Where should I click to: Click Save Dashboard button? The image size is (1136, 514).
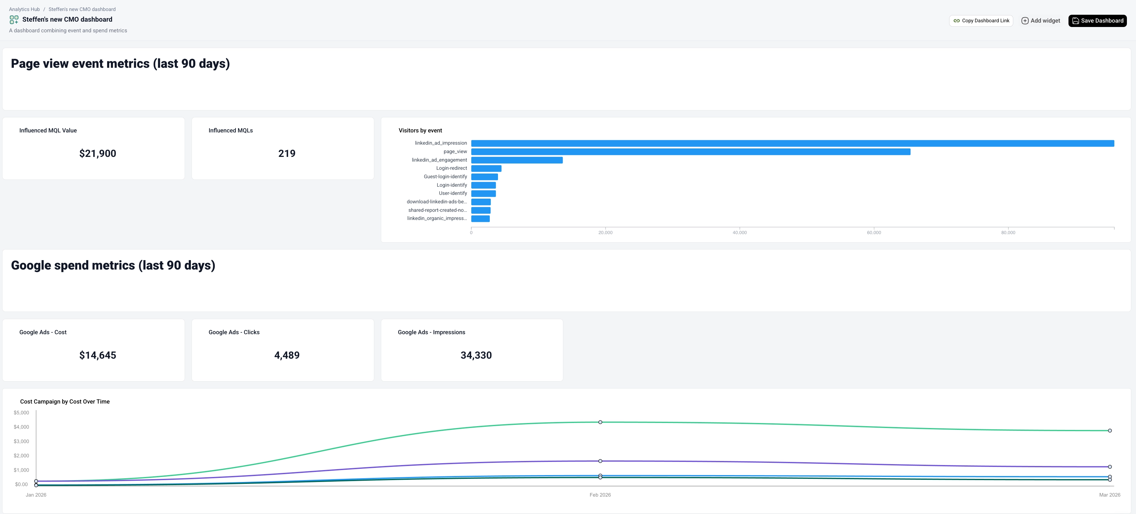tap(1097, 21)
